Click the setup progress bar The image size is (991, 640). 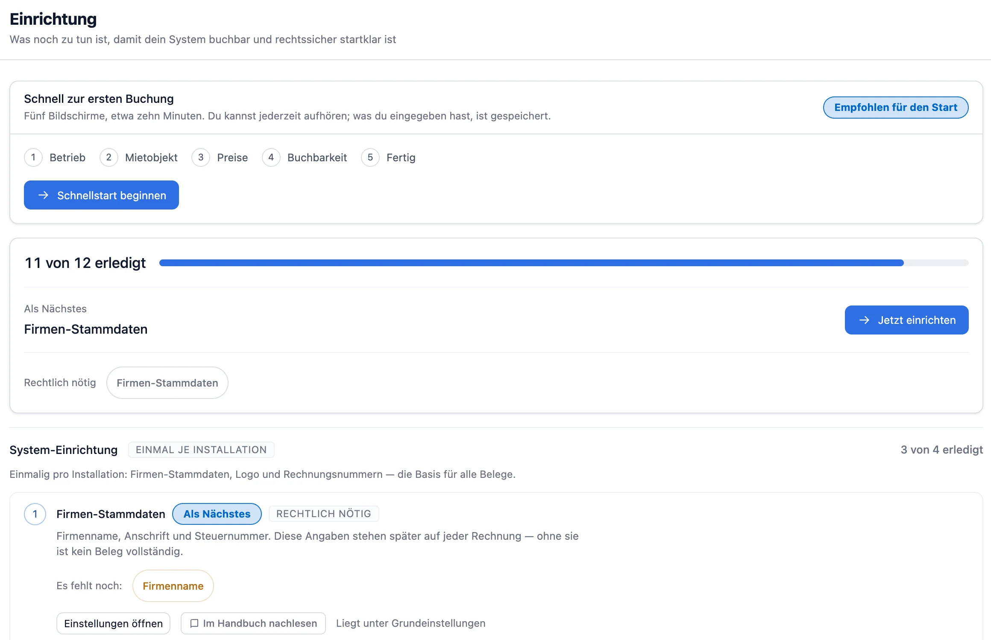pyautogui.click(x=564, y=263)
